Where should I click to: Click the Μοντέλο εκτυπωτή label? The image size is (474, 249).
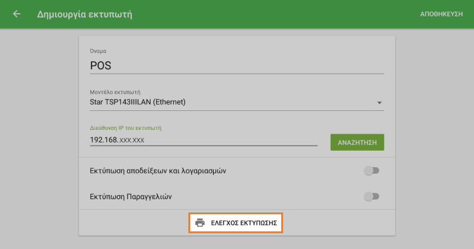tap(115, 92)
